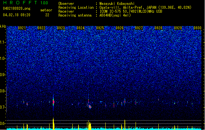Viewport: 205px width, 130px height.
Task: Click the strong meteor echo before 0923
Action: pyautogui.click(x=53, y=101)
